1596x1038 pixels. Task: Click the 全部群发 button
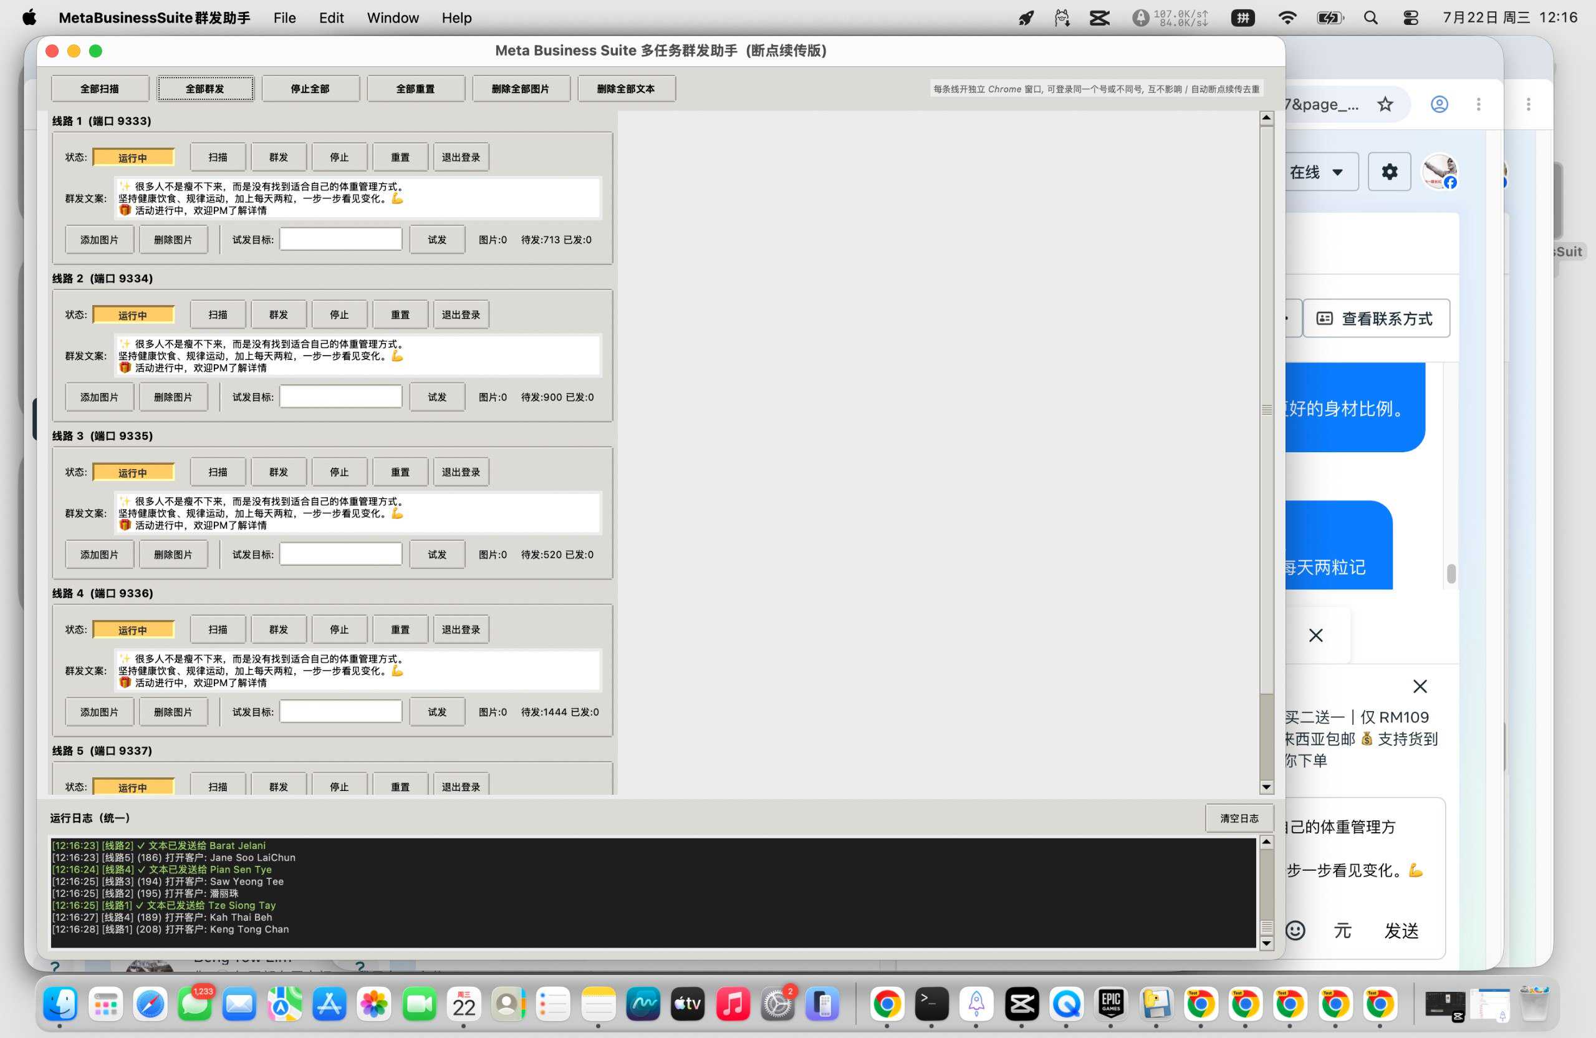[x=205, y=89]
